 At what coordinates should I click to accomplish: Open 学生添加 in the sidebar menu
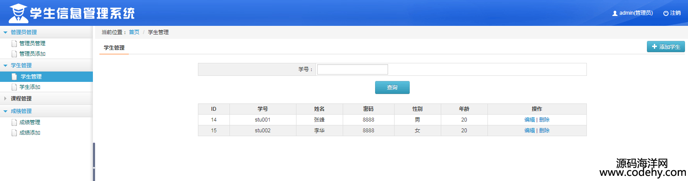(30, 87)
